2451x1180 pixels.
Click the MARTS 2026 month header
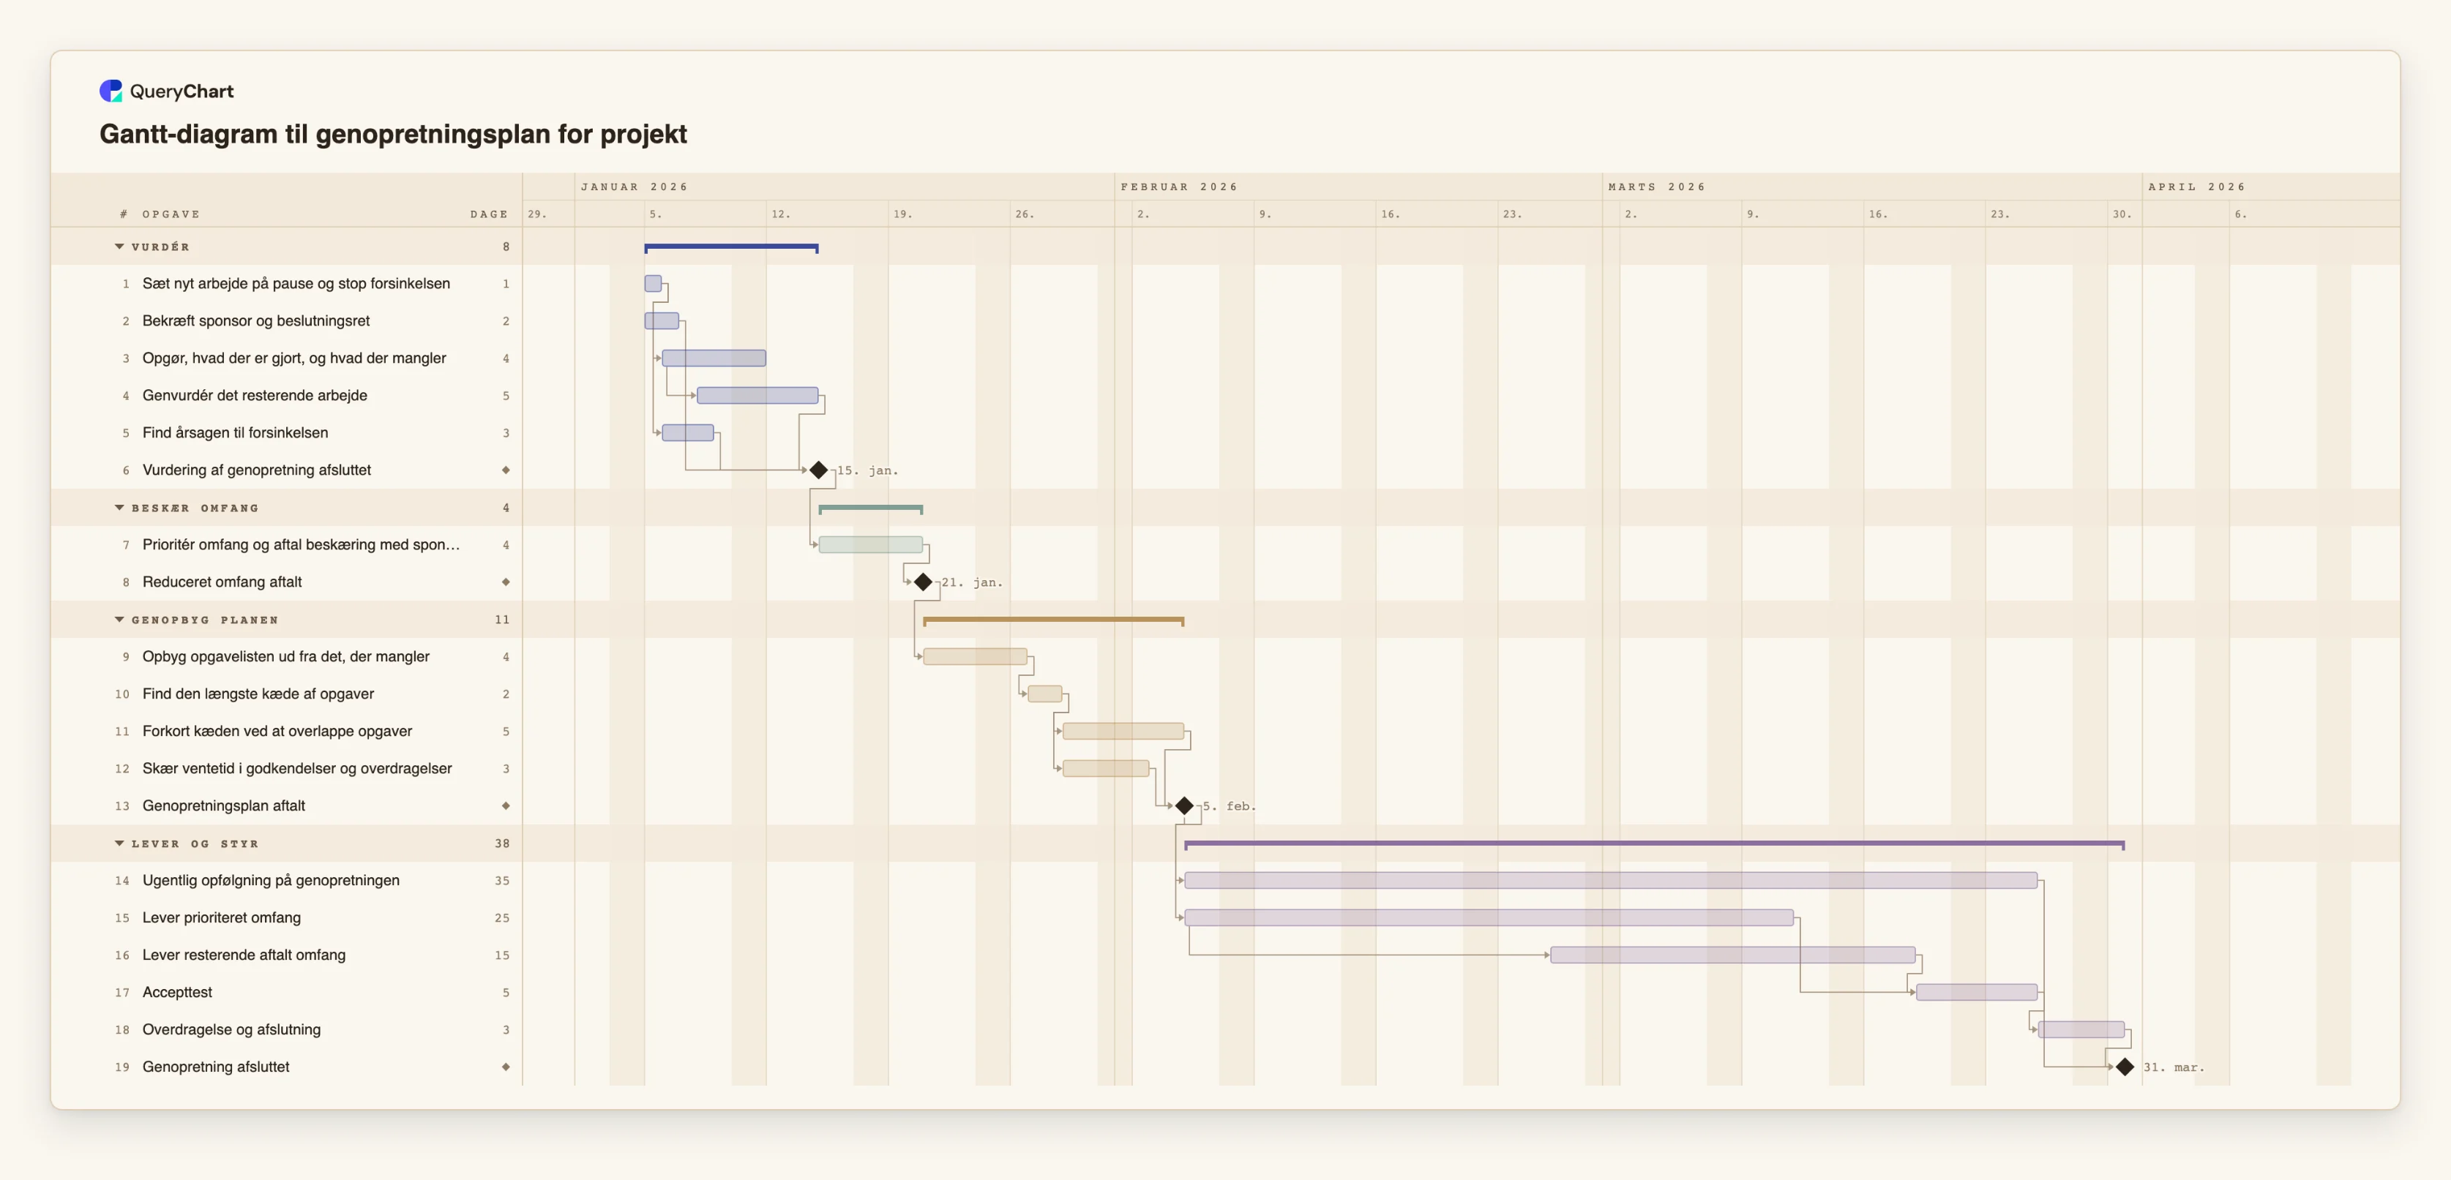pos(1656,187)
